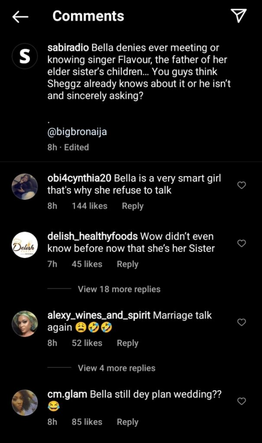Image resolution: width=262 pixels, height=443 pixels.
Task: View 85 likes on cm.glam's comment
Action: point(87,422)
